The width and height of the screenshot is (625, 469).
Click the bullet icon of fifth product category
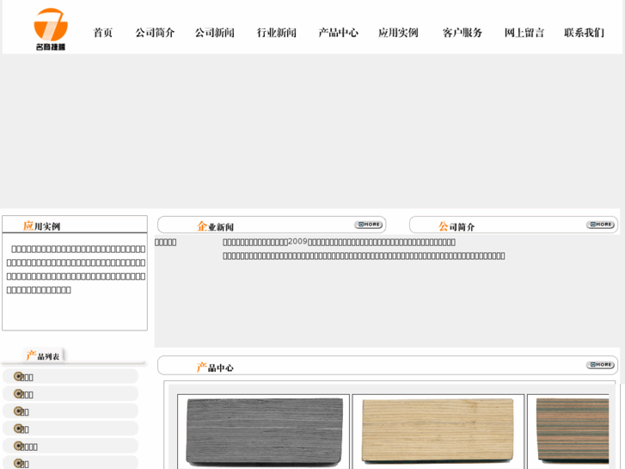[x=18, y=446]
